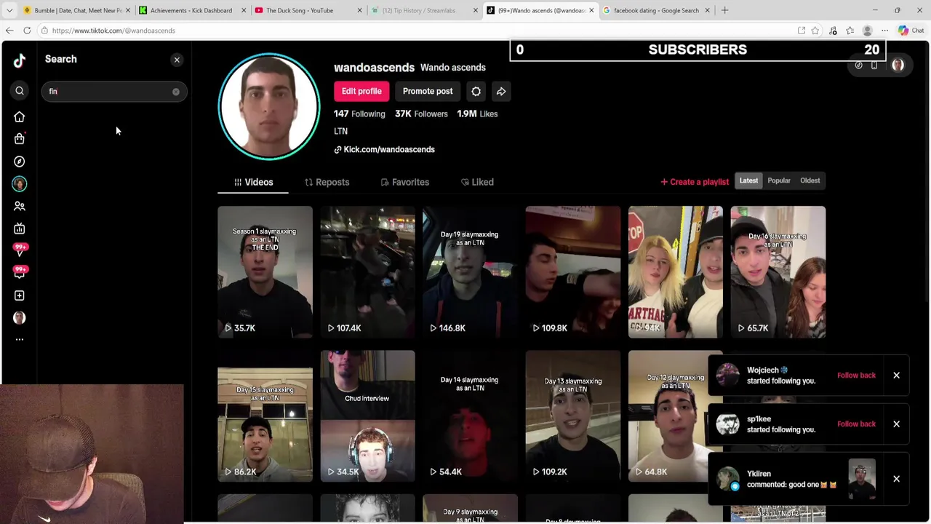Open the Season 1 THE END video
Viewport: 931px width, 524px height.
click(x=265, y=271)
